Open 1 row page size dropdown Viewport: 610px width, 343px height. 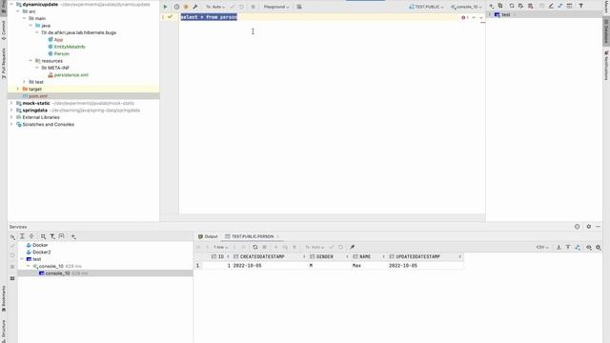220,248
